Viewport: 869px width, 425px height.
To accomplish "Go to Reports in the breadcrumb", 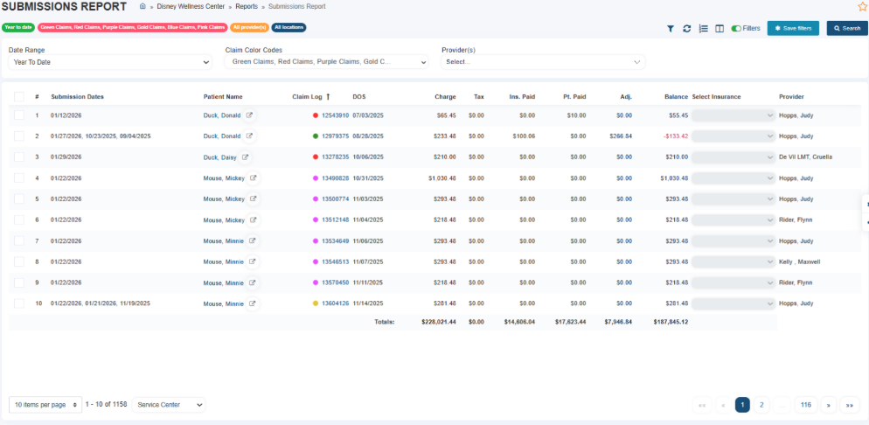I will (246, 6).
